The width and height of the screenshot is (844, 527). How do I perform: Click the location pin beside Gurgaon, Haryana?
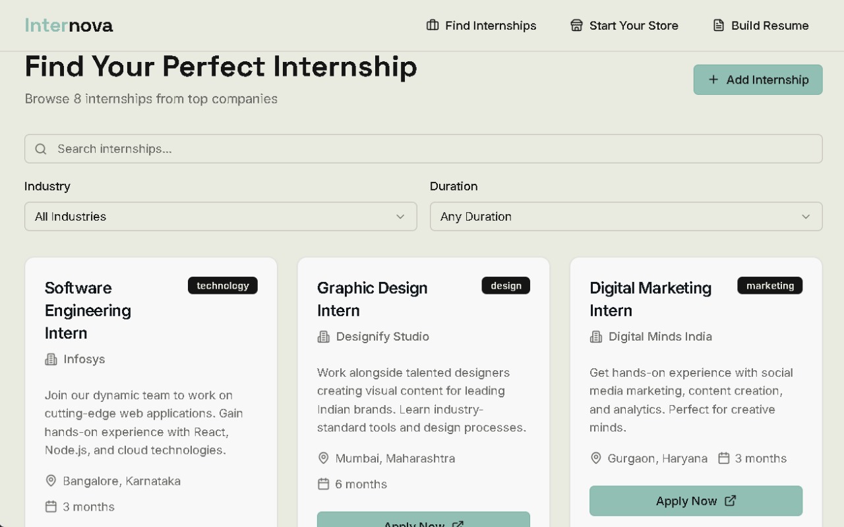click(595, 458)
